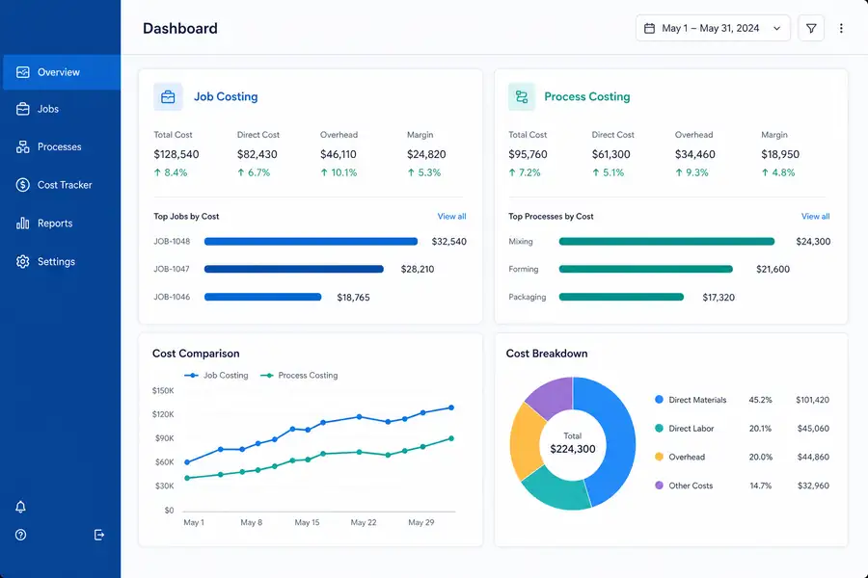
Task: Click the Overhead yellow legend dot
Action: (x=659, y=457)
